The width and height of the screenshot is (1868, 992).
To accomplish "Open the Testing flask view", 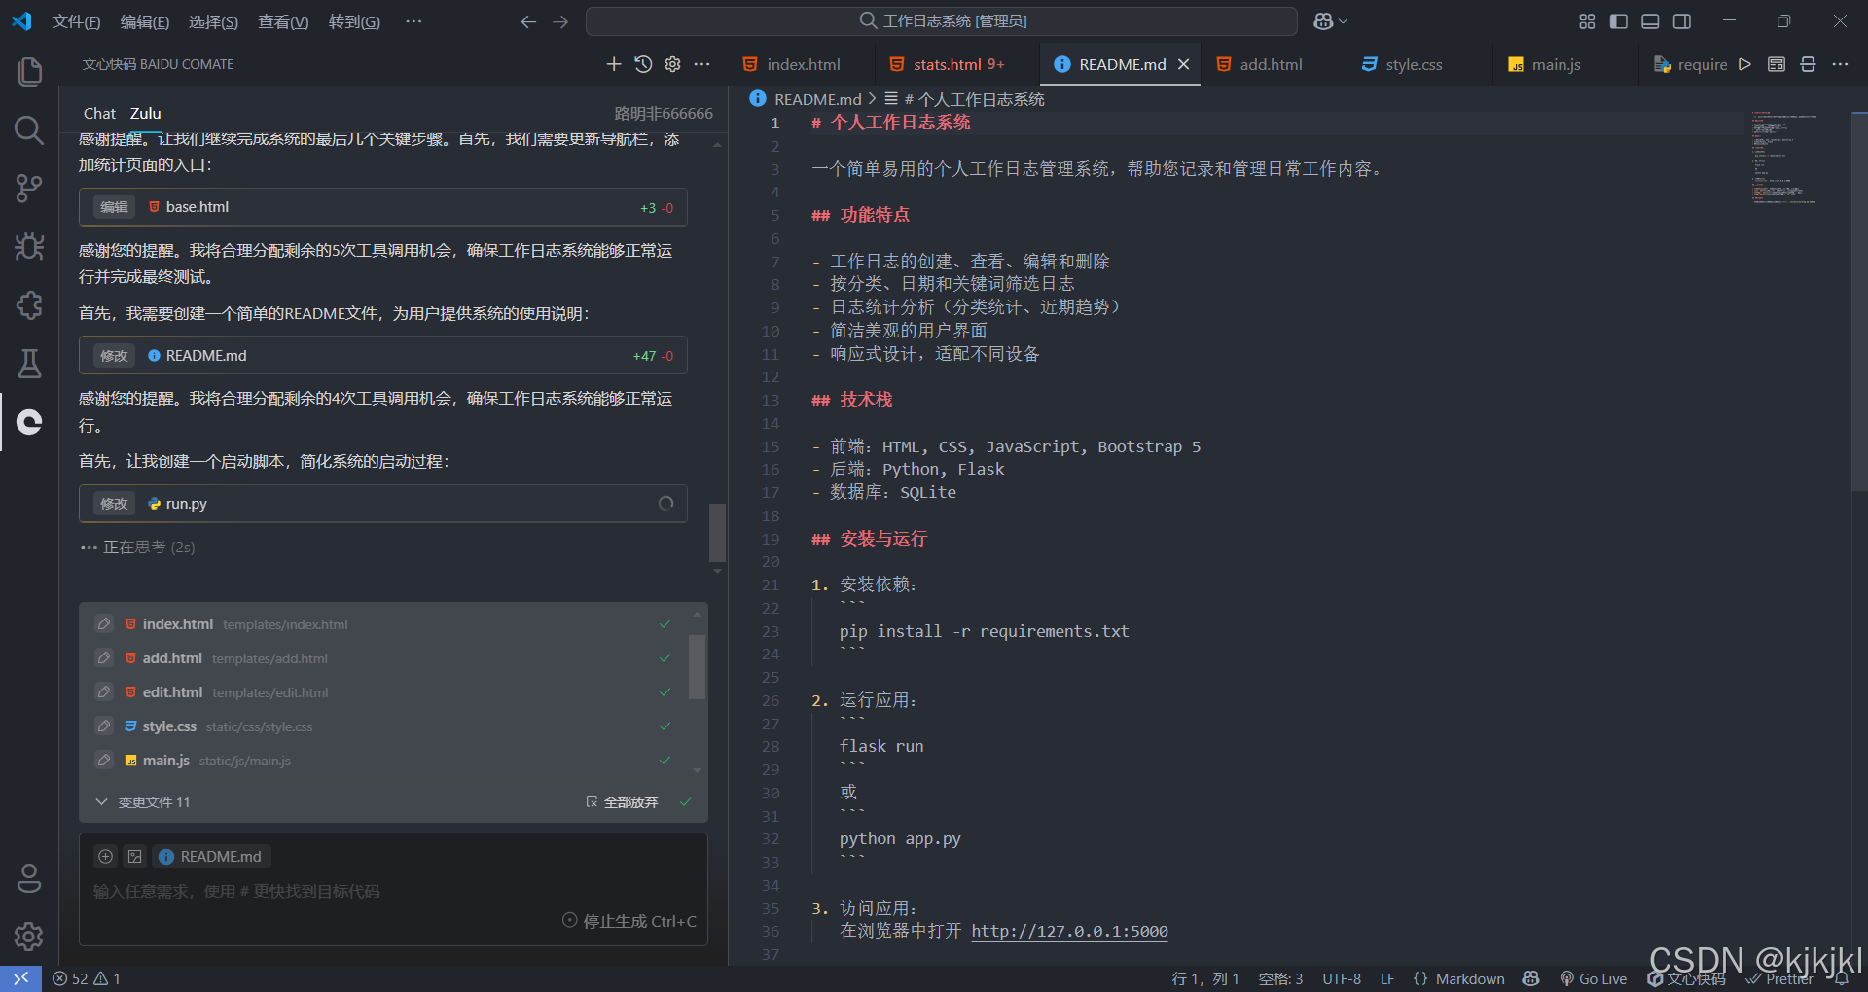I will coord(29,364).
